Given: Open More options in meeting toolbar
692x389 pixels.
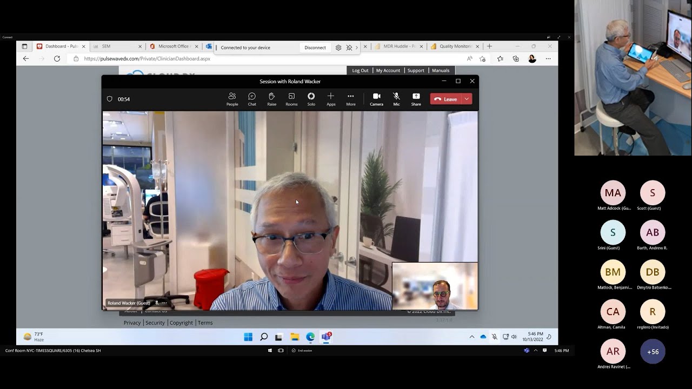Looking at the screenshot, I should click(351, 99).
